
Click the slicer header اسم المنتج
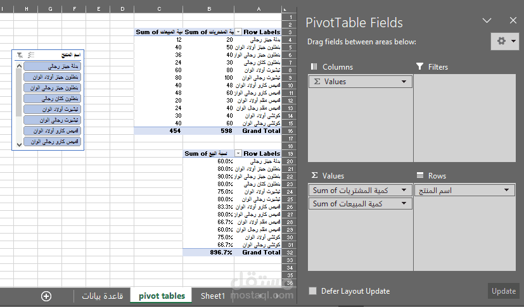click(71, 54)
